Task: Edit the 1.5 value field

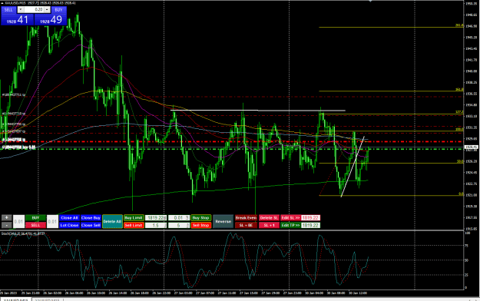Action: point(156,225)
